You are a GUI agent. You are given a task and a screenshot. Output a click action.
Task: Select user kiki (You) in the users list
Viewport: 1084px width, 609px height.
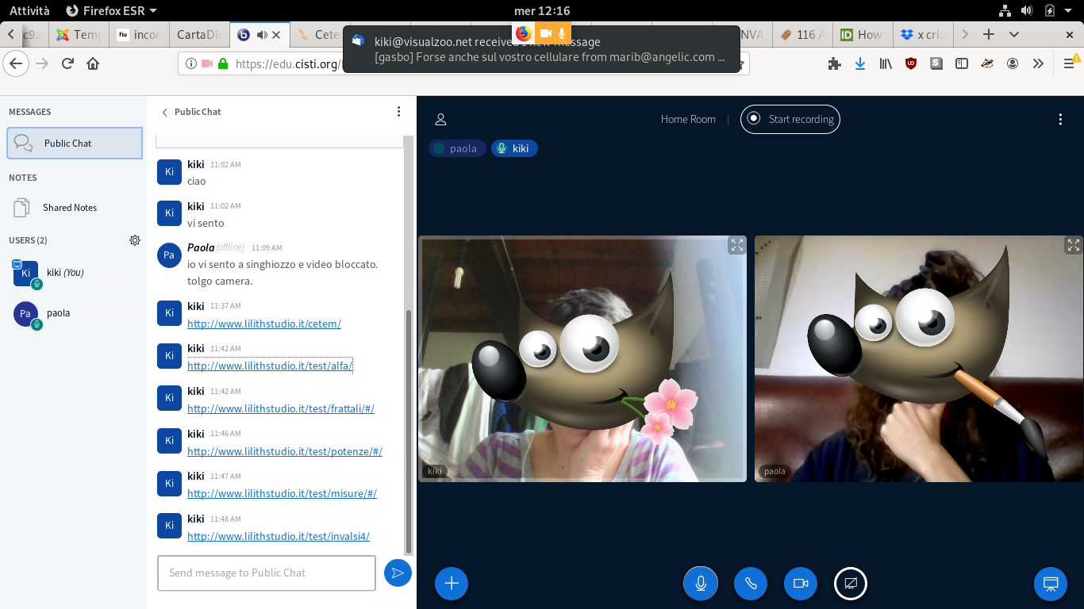pos(75,273)
